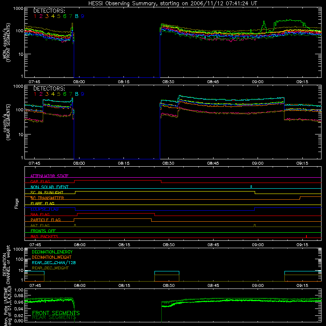Click the 08:30 tick label under rear segments plot

[x=168, y=163]
